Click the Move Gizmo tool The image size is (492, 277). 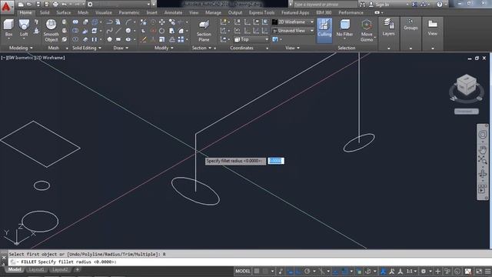click(367, 31)
